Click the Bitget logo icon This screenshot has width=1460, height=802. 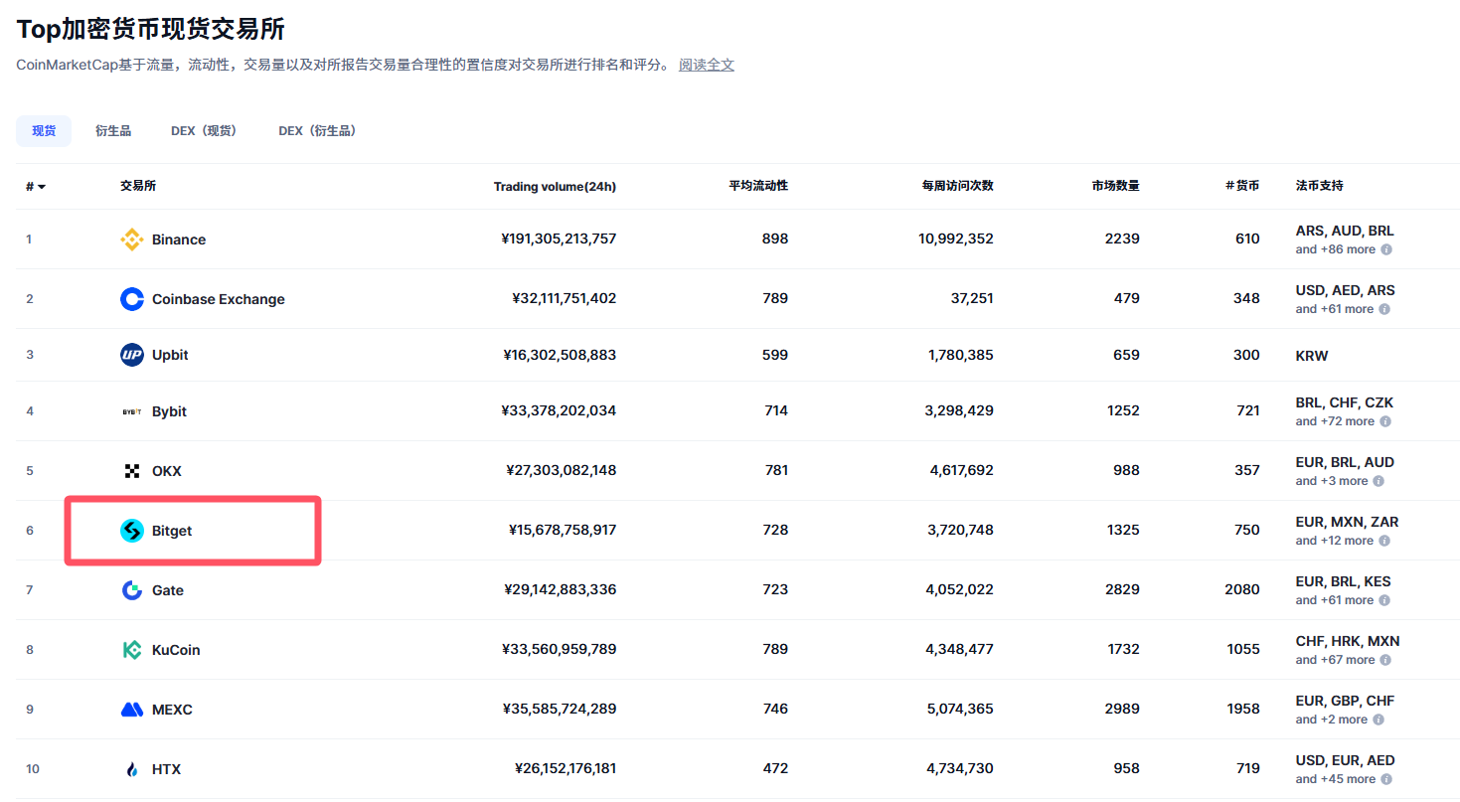(x=131, y=531)
